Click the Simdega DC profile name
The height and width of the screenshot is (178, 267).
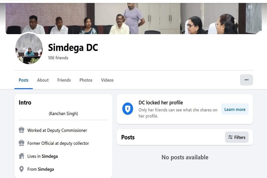[73, 47]
